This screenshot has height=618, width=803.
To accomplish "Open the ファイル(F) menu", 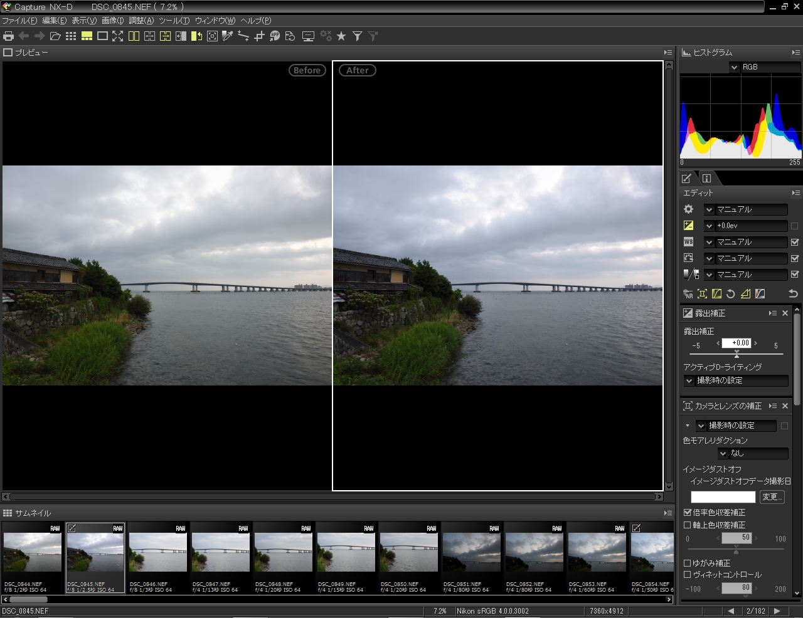I will [19, 21].
